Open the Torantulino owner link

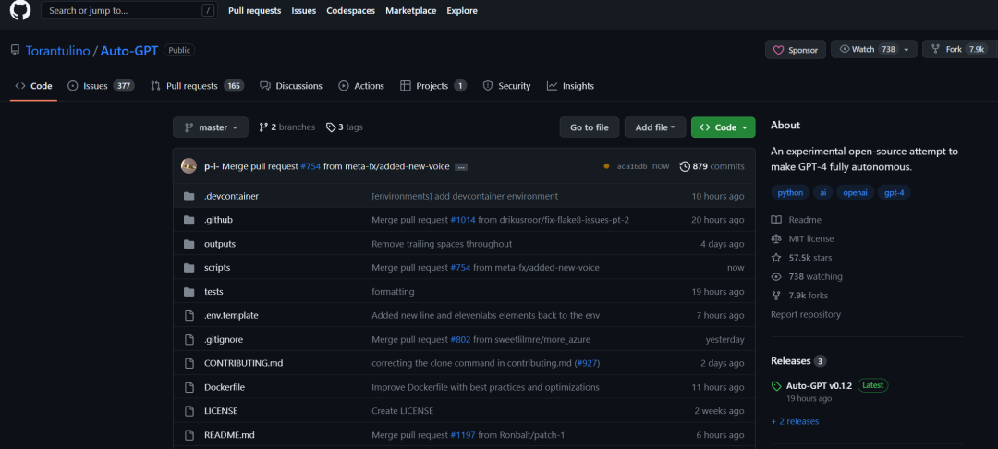(57, 50)
